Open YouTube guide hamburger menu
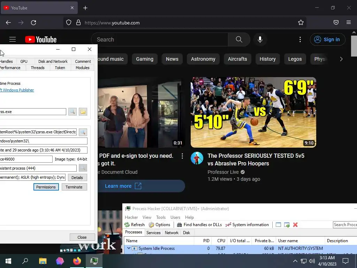 [13, 39]
